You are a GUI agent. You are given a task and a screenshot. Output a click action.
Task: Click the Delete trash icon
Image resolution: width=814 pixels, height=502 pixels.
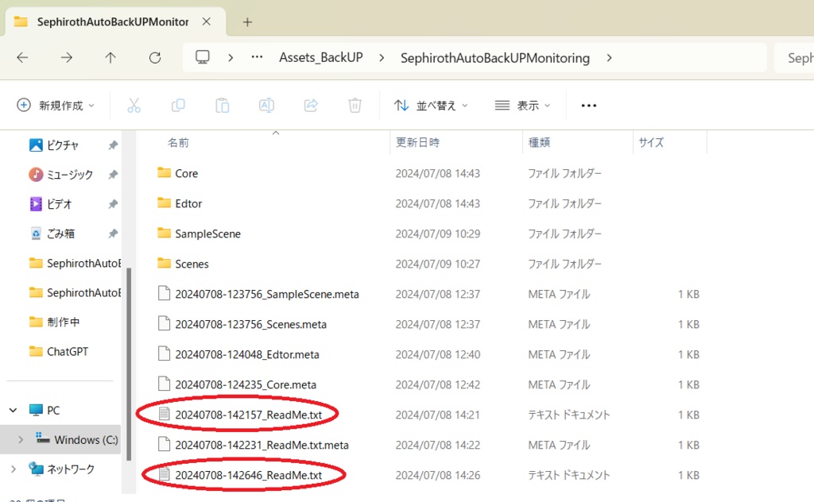click(355, 106)
